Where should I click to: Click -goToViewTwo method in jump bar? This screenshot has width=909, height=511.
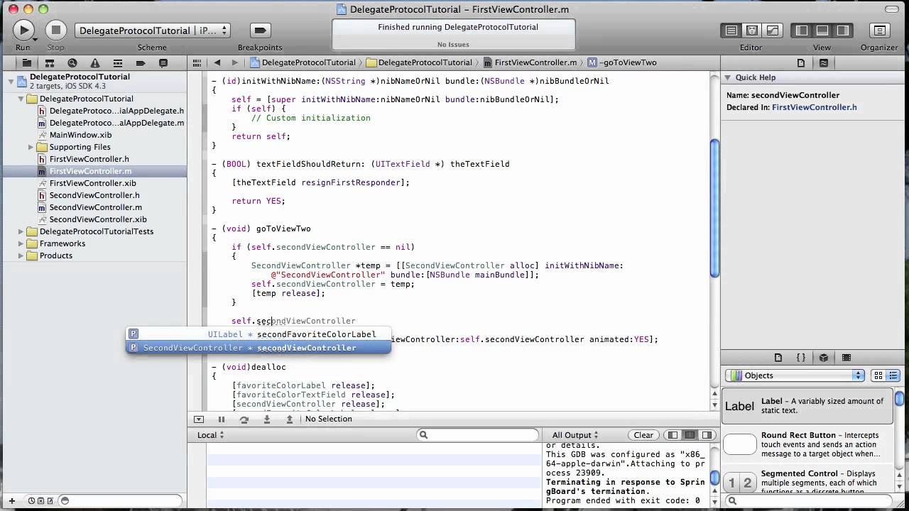tap(622, 62)
